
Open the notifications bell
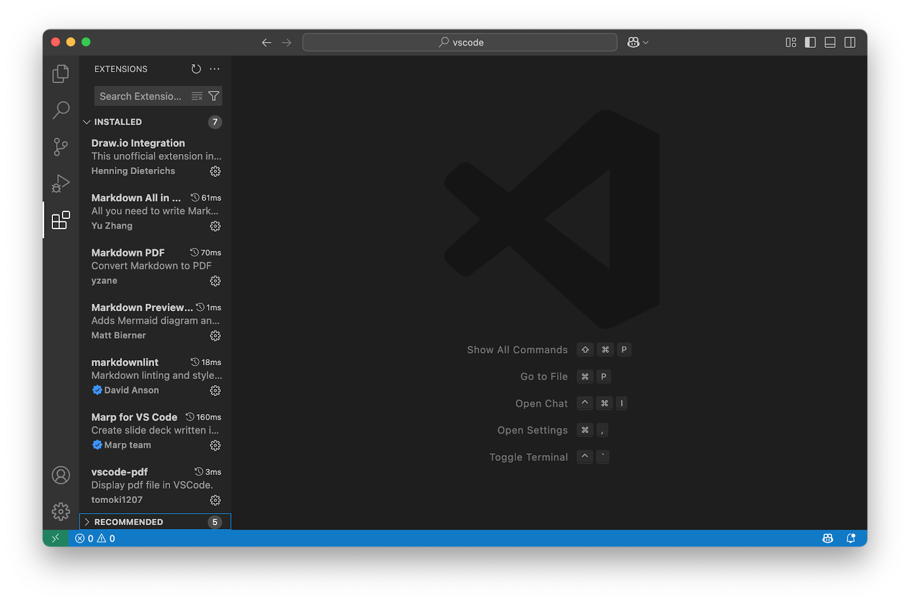(851, 538)
